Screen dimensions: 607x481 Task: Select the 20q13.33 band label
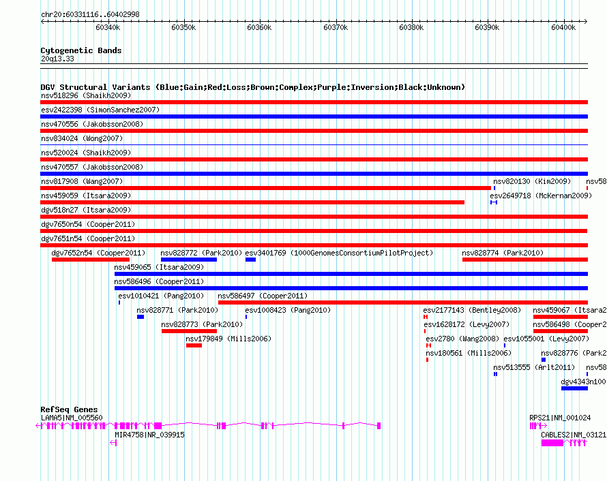tap(57, 59)
